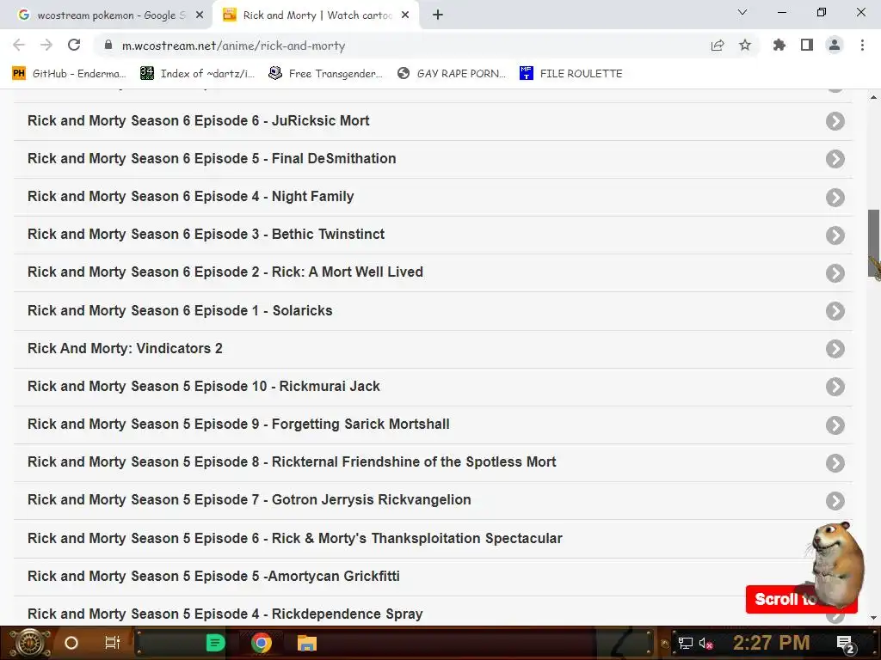The height and width of the screenshot is (660, 881).
Task: Reload the current page
Action: coord(74,45)
